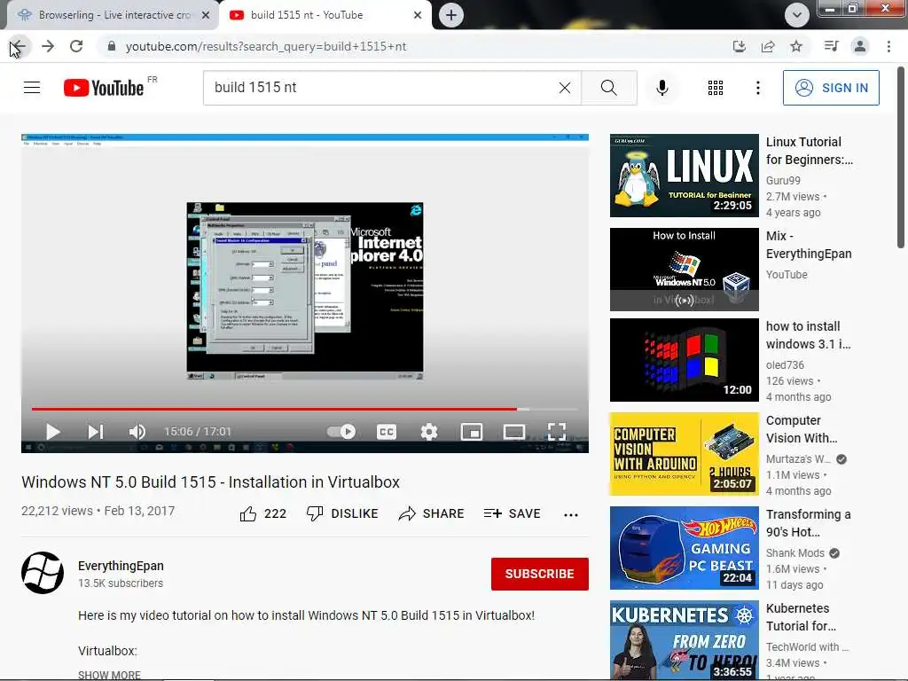This screenshot has height=681, width=908.
Task: Click the Guru99 channel name
Action: click(x=783, y=181)
